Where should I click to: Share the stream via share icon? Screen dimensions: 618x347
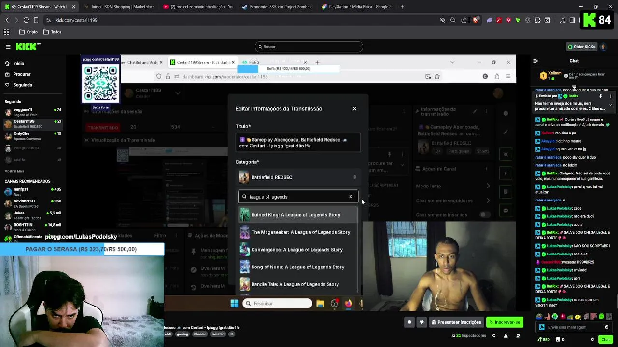coord(493,336)
